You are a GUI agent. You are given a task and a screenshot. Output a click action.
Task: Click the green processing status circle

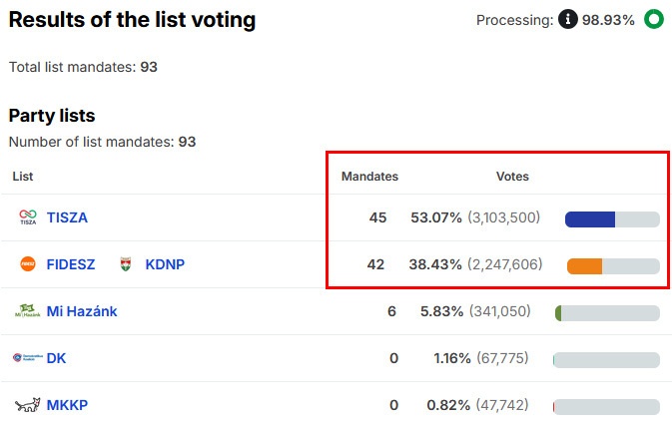pyautogui.click(x=654, y=20)
